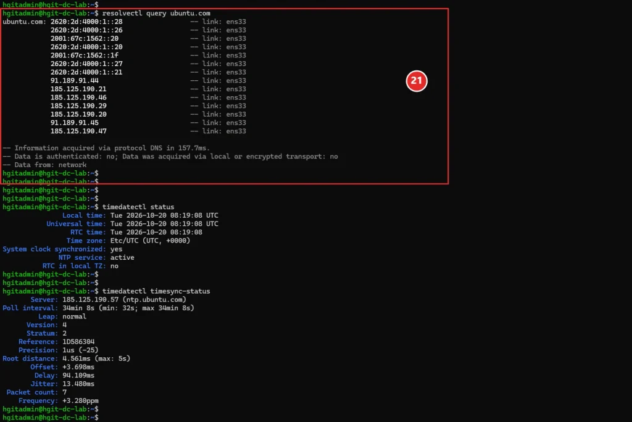The image size is (632, 422).
Task: Click address '2620:2d:4000:1::26'
Action: pos(86,30)
